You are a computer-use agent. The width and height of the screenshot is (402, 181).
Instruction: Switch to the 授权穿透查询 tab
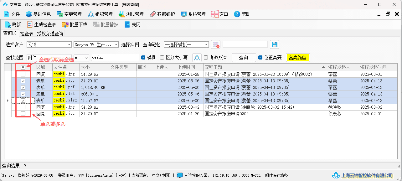50,34
